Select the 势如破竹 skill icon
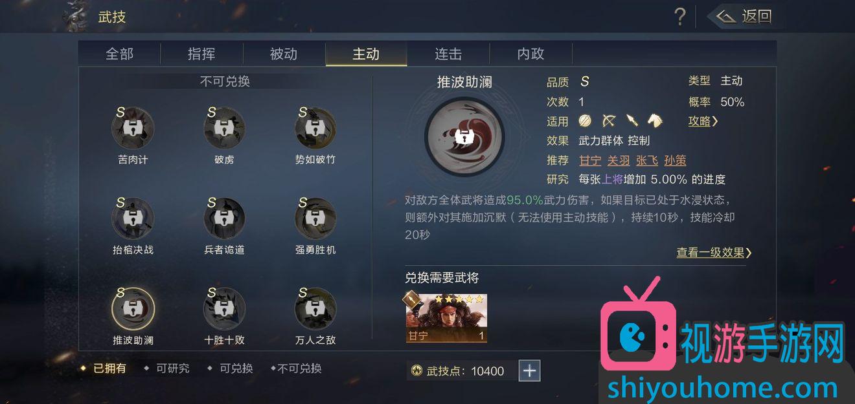The image size is (855, 404). 315,129
